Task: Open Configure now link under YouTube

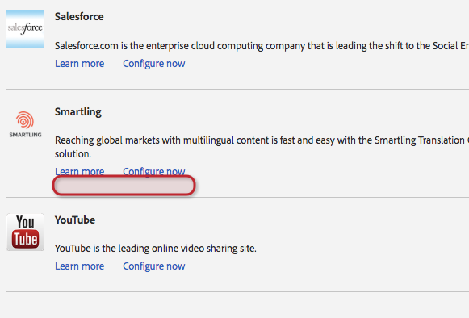Action: coord(154,266)
